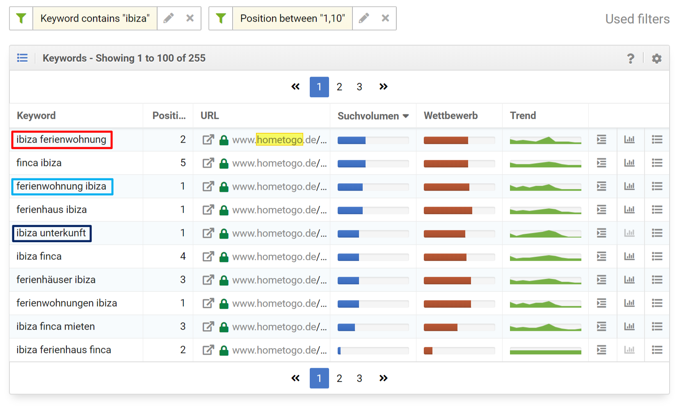
Task: Click Trend sparkline for ibiza finca mieten
Action: coord(545,327)
